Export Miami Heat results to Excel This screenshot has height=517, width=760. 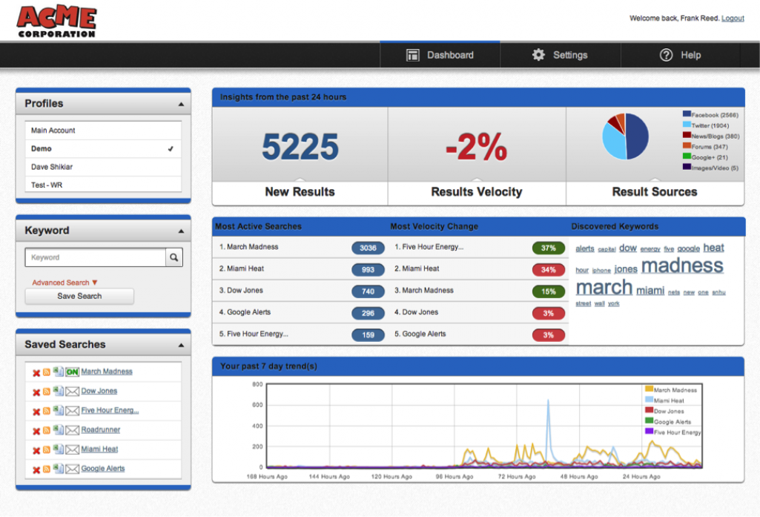pyautogui.click(x=59, y=449)
